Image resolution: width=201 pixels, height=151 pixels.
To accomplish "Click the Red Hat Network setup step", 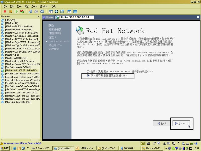I will tap(59, 41).
